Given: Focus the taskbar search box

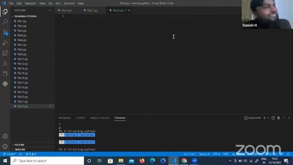Looking at the screenshot, I should [47, 161].
